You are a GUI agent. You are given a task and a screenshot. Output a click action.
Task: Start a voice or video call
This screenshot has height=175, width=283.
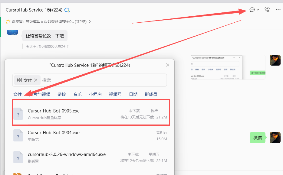click(x=267, y=10)
